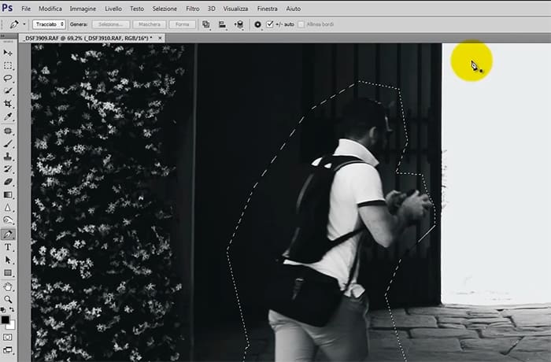
Task: Click the Selezione... button
Action: [x=110, y=24]
